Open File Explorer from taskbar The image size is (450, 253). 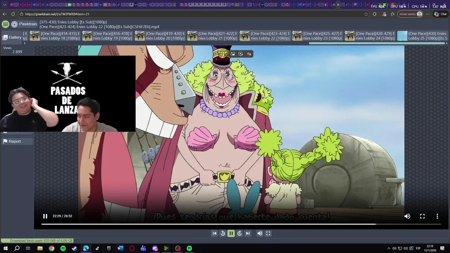(40, 248)
